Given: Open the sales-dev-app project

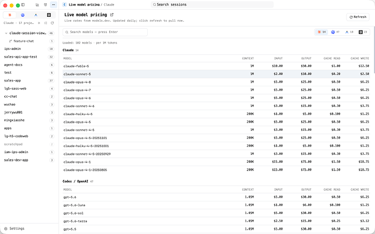Looking at the screenshot, I should point(29,160).
